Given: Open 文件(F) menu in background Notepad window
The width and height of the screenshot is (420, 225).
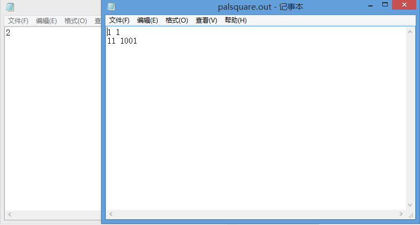Looking at the screenshot, I should click(18, 21).
